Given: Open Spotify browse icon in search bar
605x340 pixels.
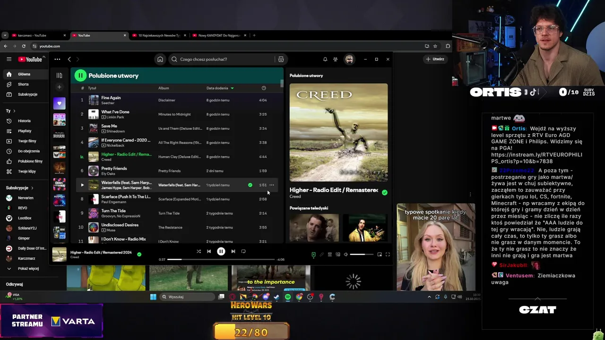Looking at the screenshot, I should pyautogui.click(x=281, y=59).
